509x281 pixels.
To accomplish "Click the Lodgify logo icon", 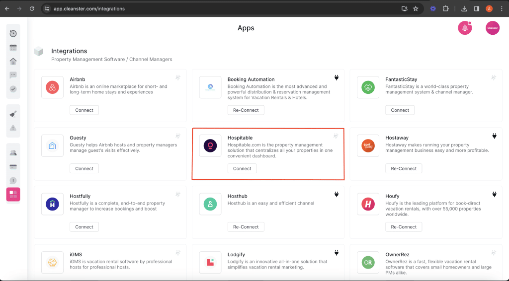I will (x=210, y=262).
